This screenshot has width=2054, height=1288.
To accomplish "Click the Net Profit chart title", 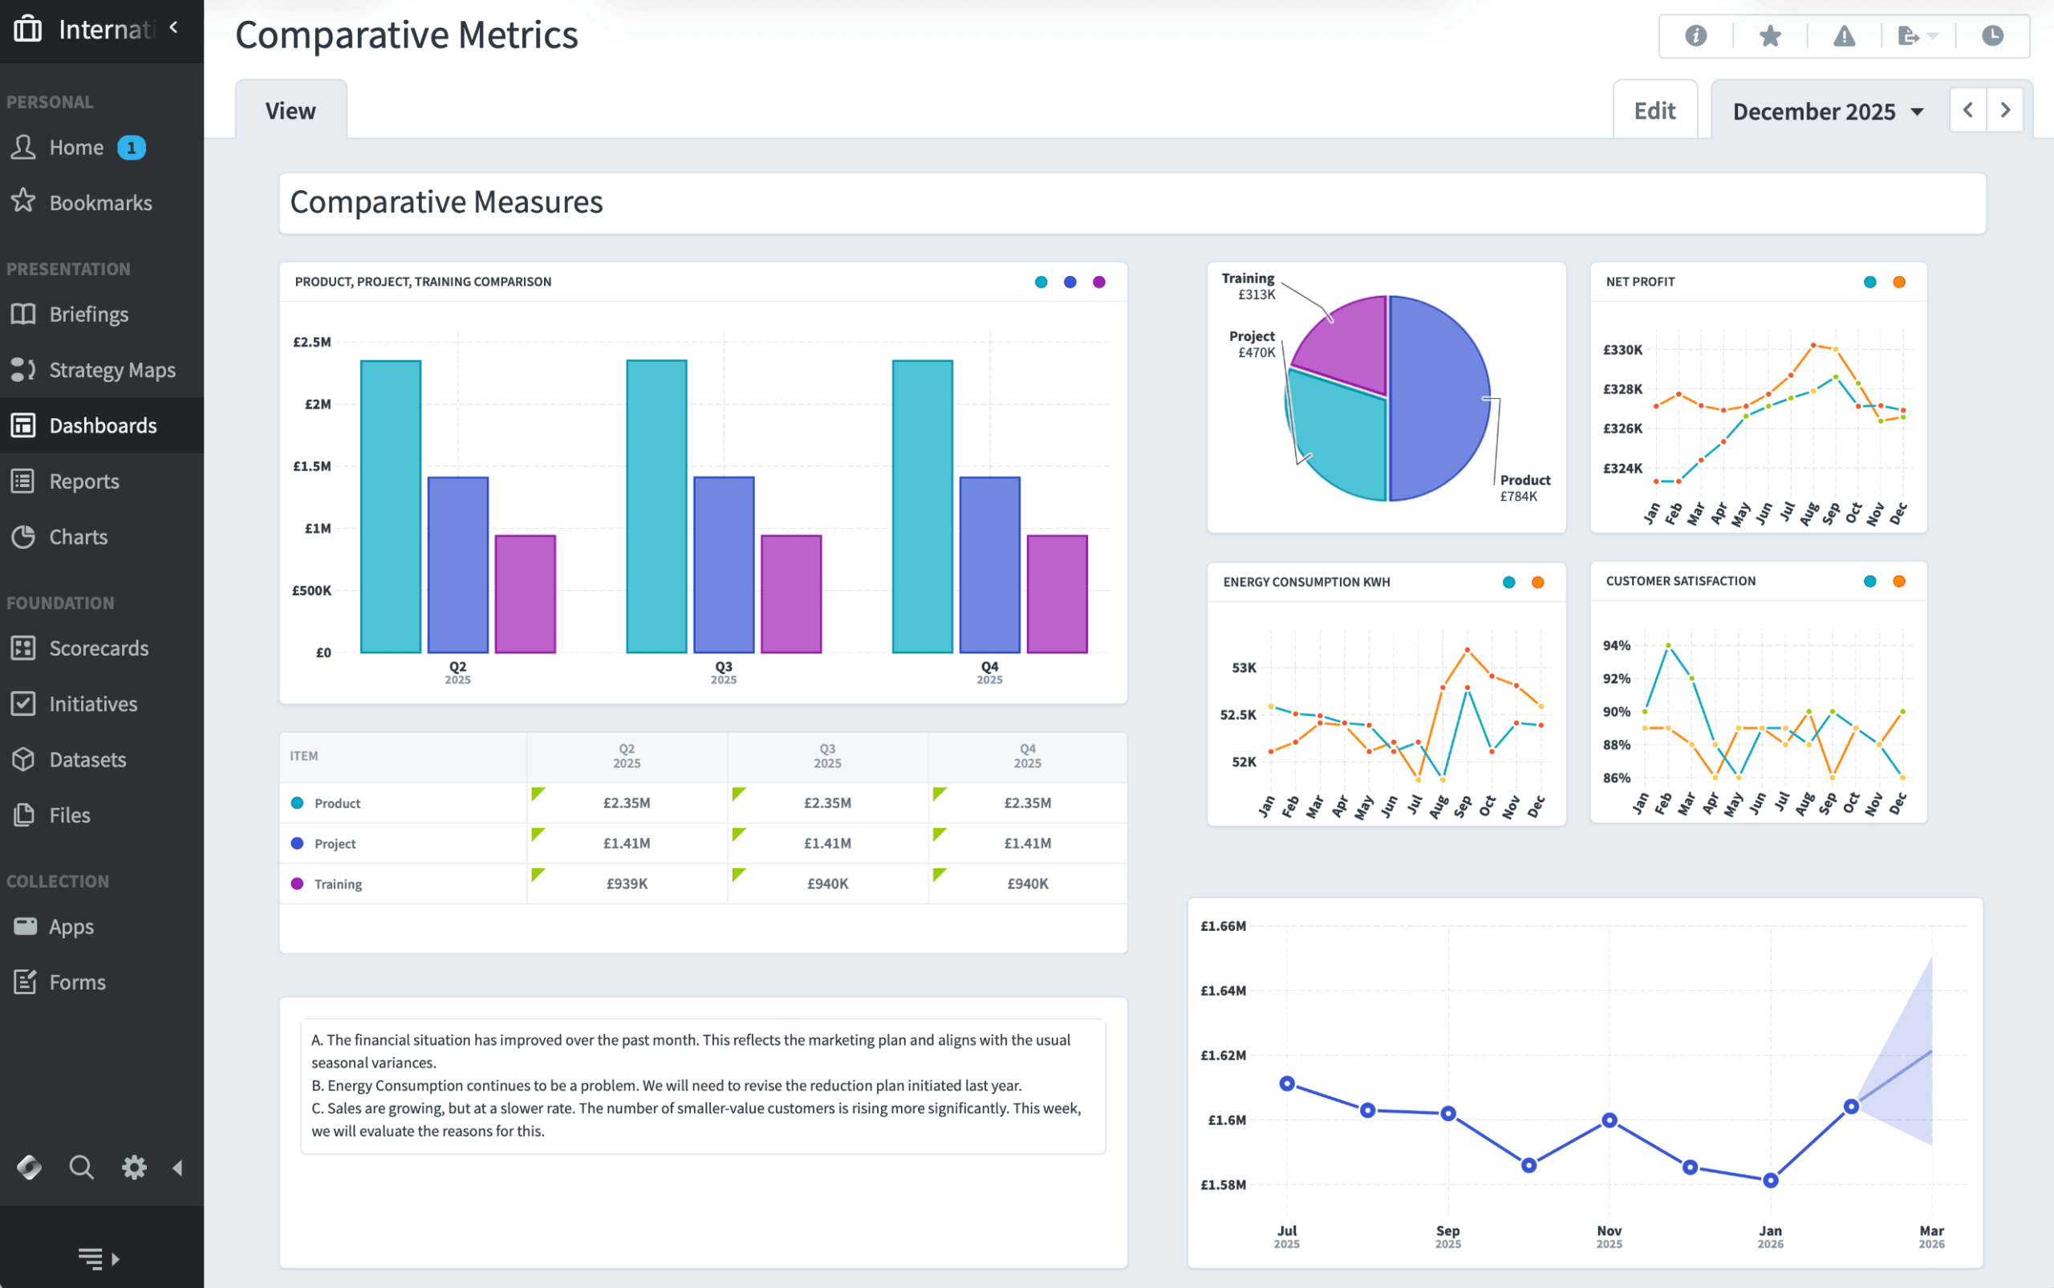I will point(1639,282).
